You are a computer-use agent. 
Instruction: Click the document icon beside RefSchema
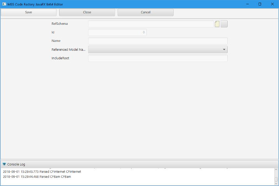(217, 24)
